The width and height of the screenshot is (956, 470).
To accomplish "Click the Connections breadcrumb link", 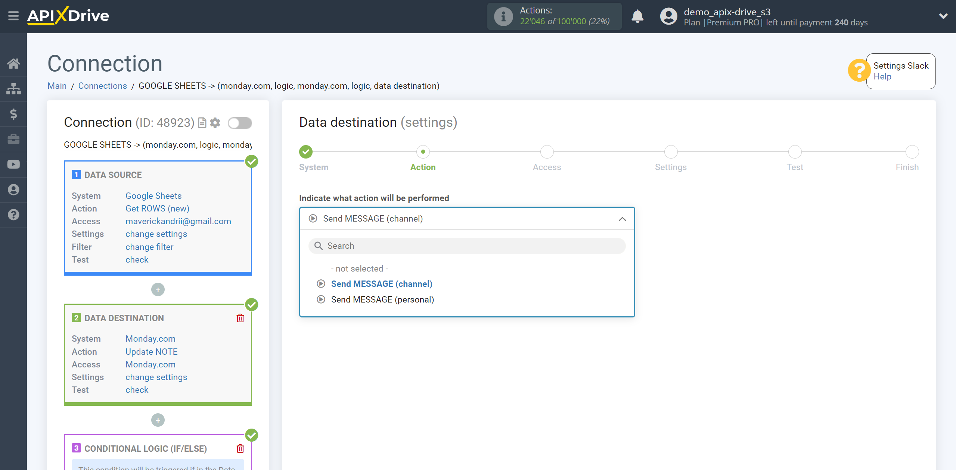I will coord(102,86).
